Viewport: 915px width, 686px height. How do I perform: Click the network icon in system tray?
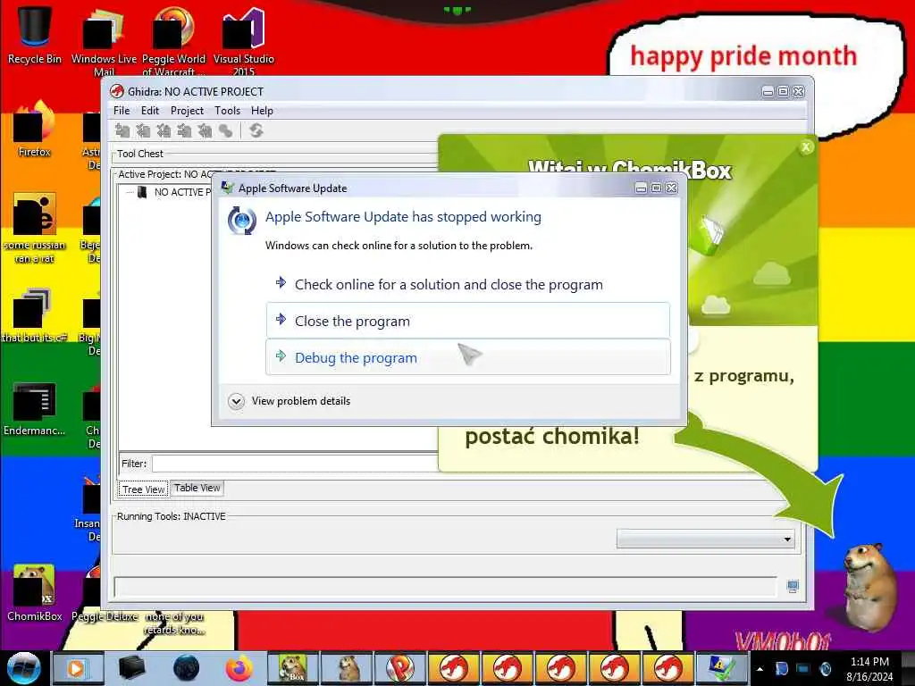pos(803,668)
